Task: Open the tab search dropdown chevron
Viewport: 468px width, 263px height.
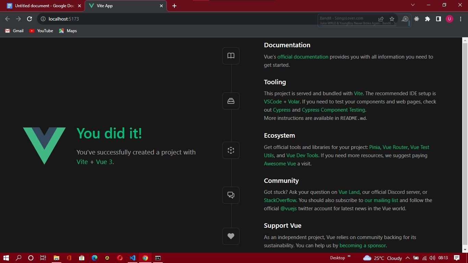Action: coord(413,5)
